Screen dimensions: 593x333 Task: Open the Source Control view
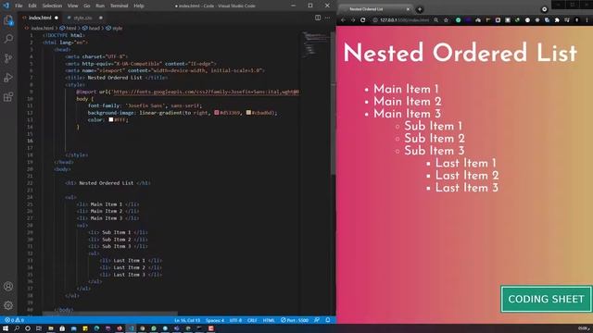coord(8,58)
